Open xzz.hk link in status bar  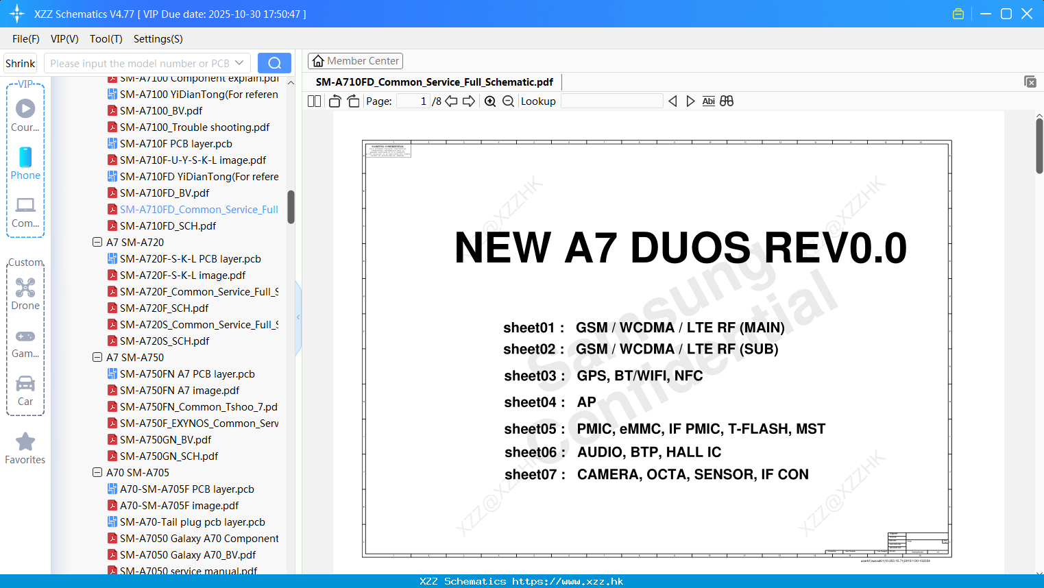[568, 581]
